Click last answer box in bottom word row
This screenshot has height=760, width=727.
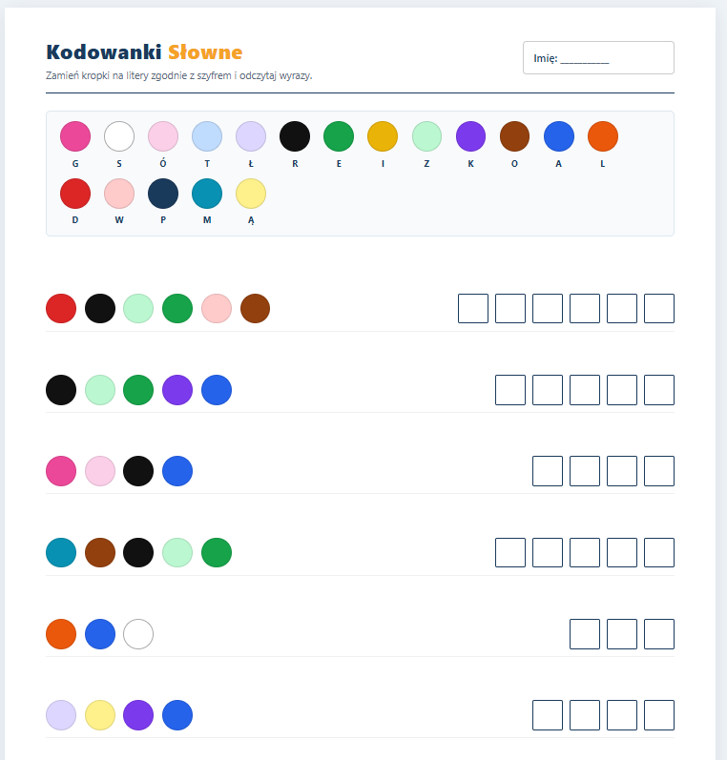659,715
